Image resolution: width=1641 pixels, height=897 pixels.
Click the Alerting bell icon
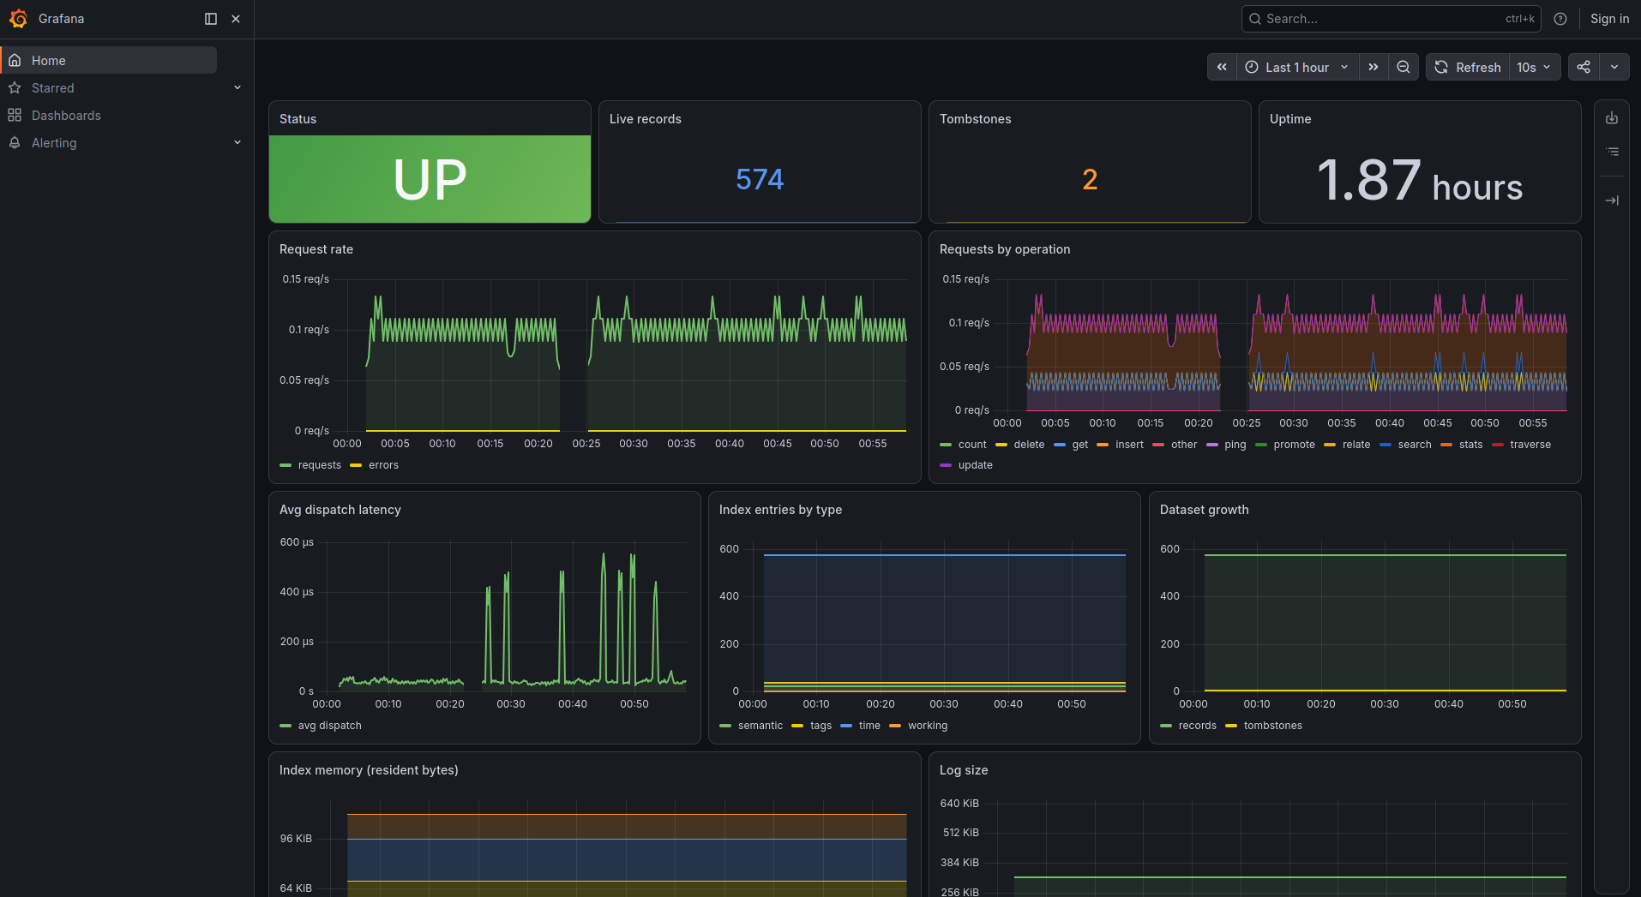pyautogui.click(x=15, y=142)
